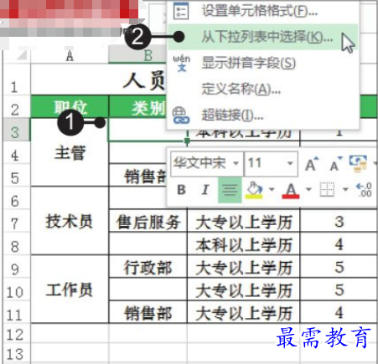
Task: Select row 7 header
Action: point(16,221)
